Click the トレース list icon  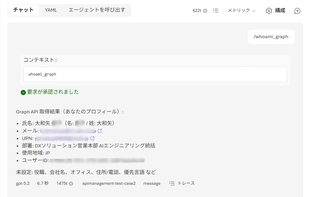(172, 184)
